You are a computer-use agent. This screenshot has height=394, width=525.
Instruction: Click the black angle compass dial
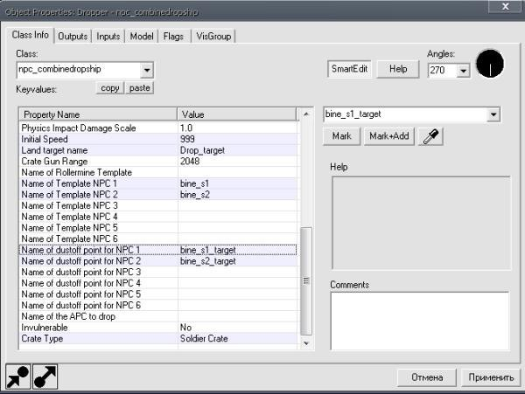tap(490, 64)
